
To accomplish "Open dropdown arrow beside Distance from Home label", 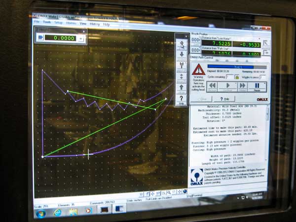I will tap(259, 38).
